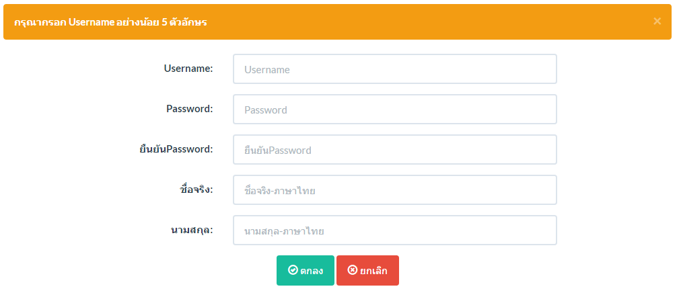This screenshot has width=679, height=297.
Task: Focus the Username input field
Action: (394, 69)
